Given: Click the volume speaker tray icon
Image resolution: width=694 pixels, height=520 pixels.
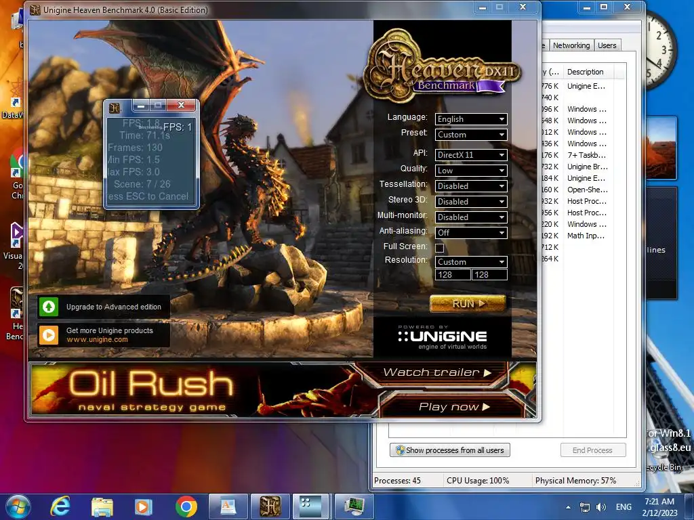Looking at the screenshot, I should (x=600, y=507).
